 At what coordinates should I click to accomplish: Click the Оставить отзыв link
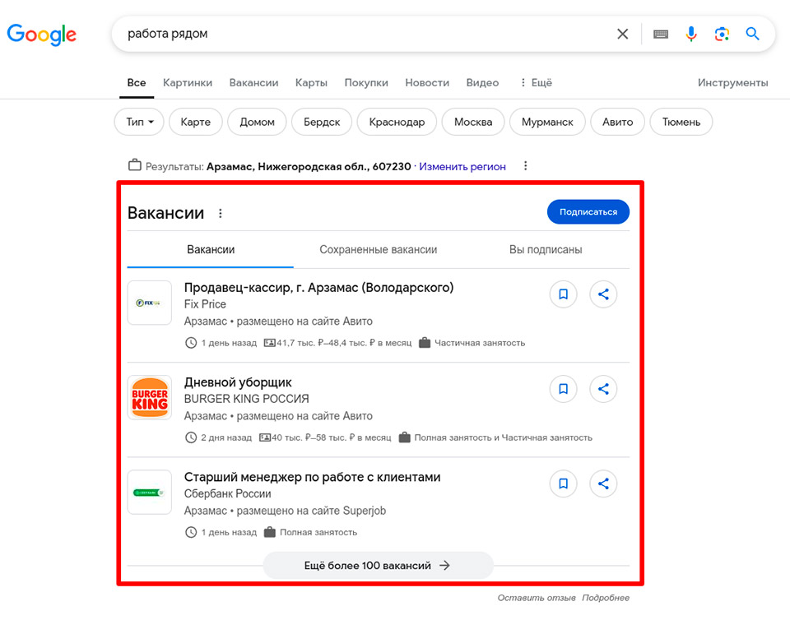point(537,597)
